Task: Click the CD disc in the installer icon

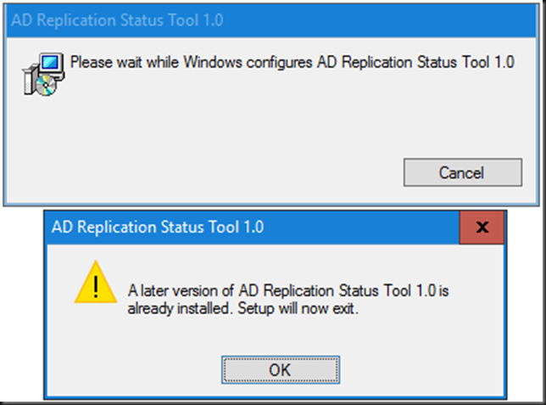Action: [x=46, y=86]
